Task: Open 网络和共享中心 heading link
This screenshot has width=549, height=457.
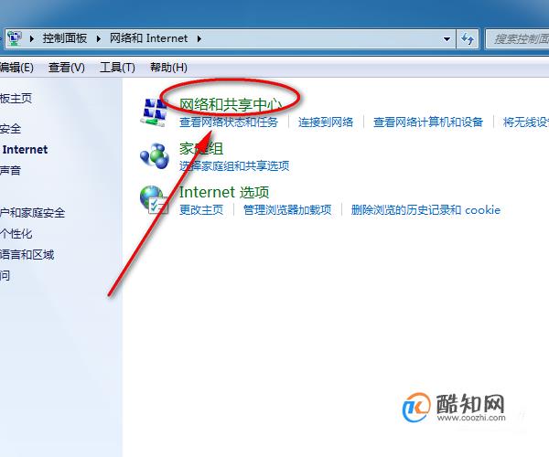Action: point(231,104)
